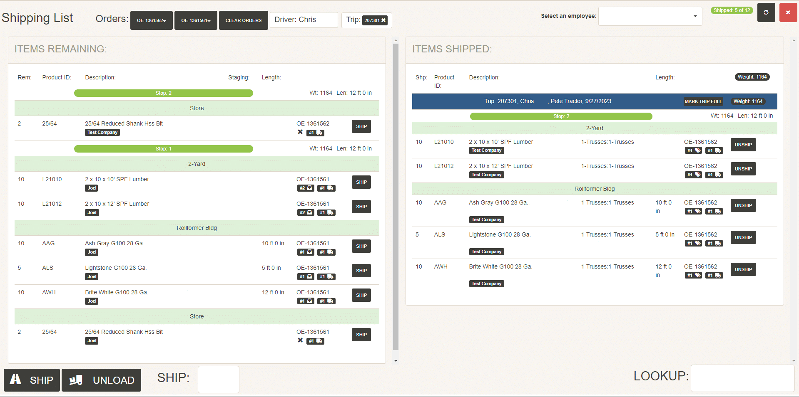The height and width of the screenshot is (397, 799).
Task: Click CLEAR ORDERS button
Action: (244, 20)
